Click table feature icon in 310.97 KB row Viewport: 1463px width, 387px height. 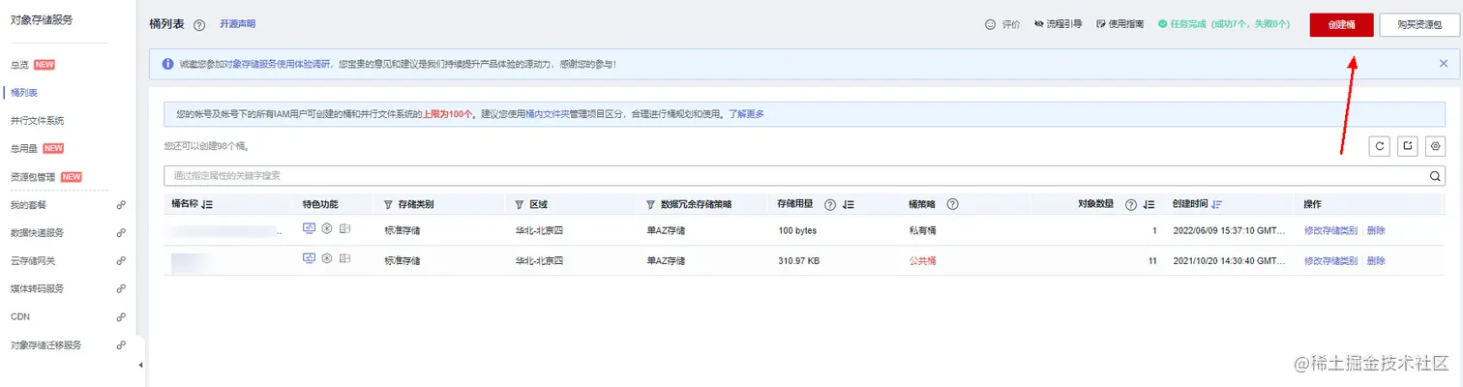344,258
